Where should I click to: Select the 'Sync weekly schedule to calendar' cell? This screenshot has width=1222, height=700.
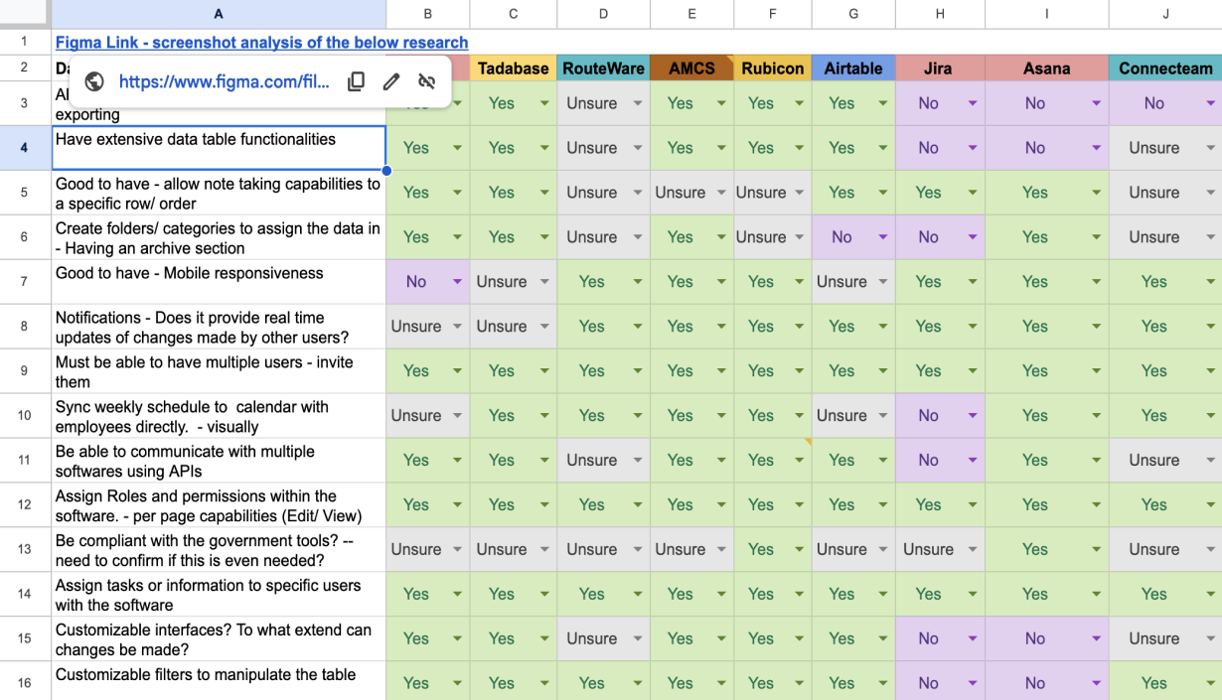219,416
